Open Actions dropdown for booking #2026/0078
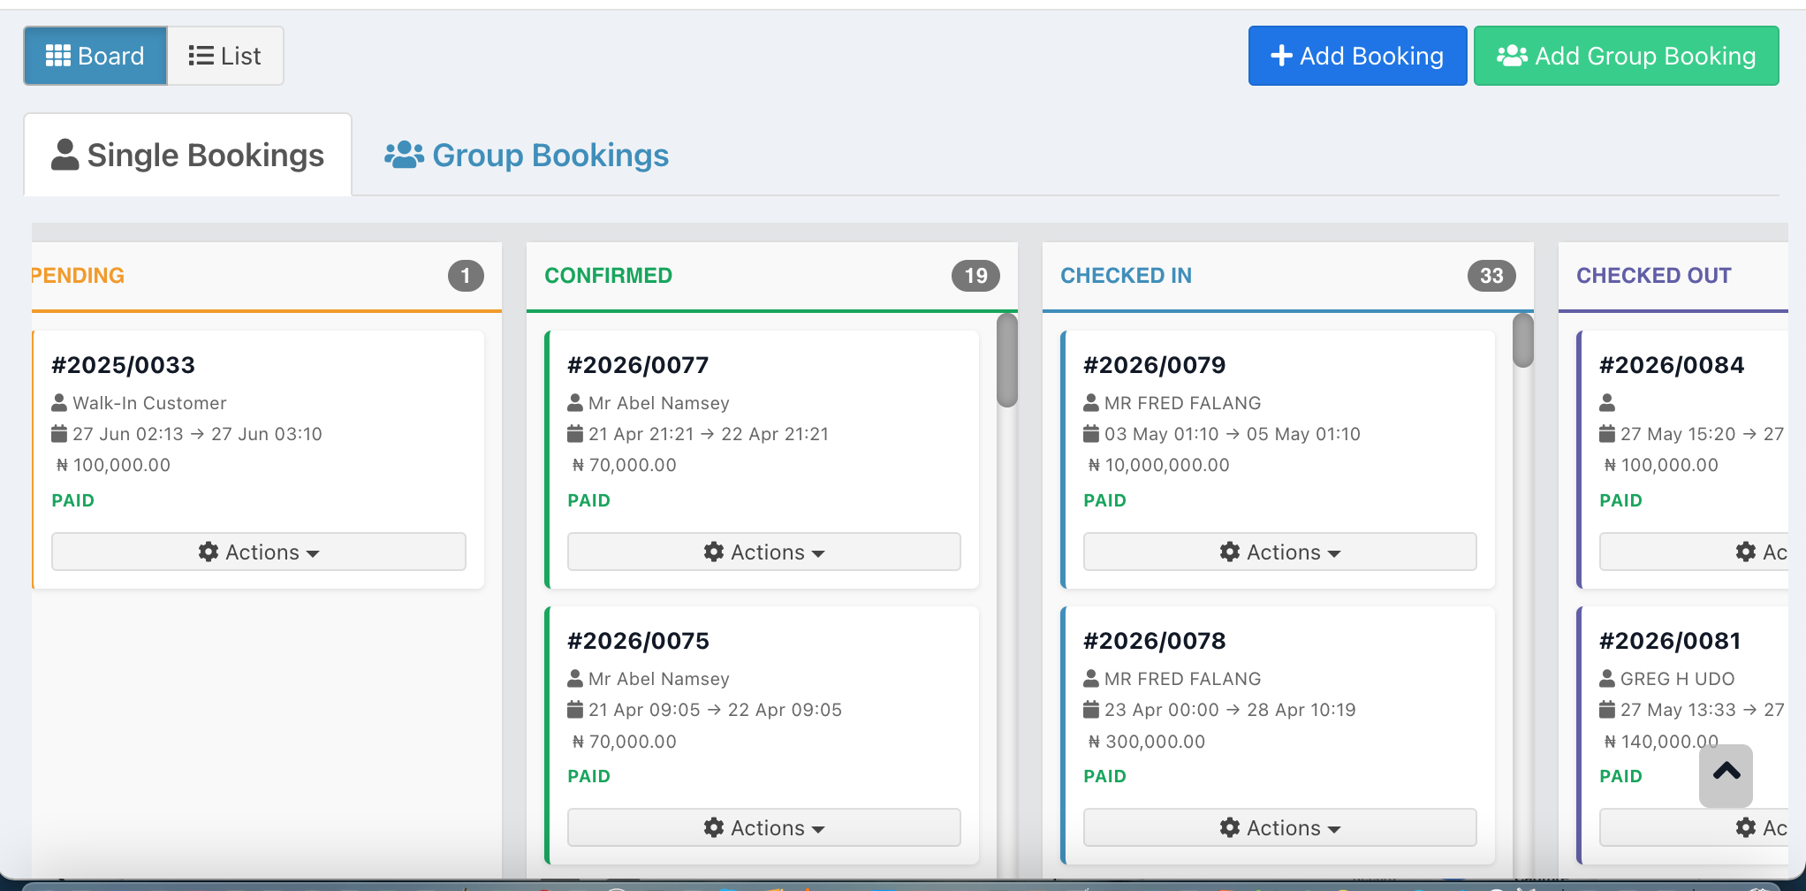This screenshot has width=1806, height=891. (x=1280, y=827)
